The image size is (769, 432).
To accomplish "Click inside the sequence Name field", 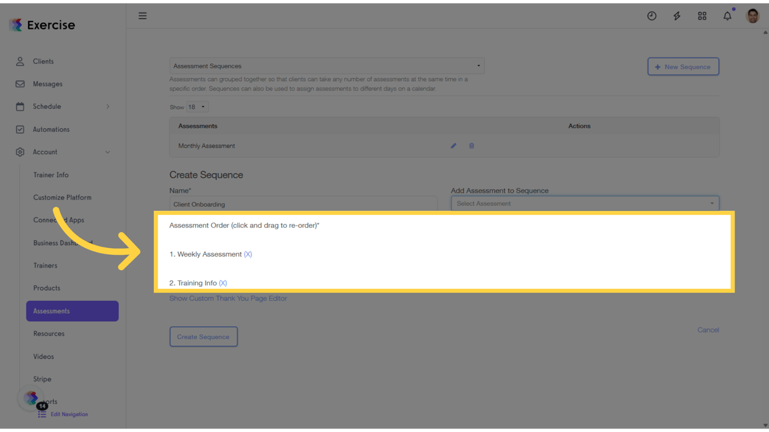I will [x=303, y=204].
